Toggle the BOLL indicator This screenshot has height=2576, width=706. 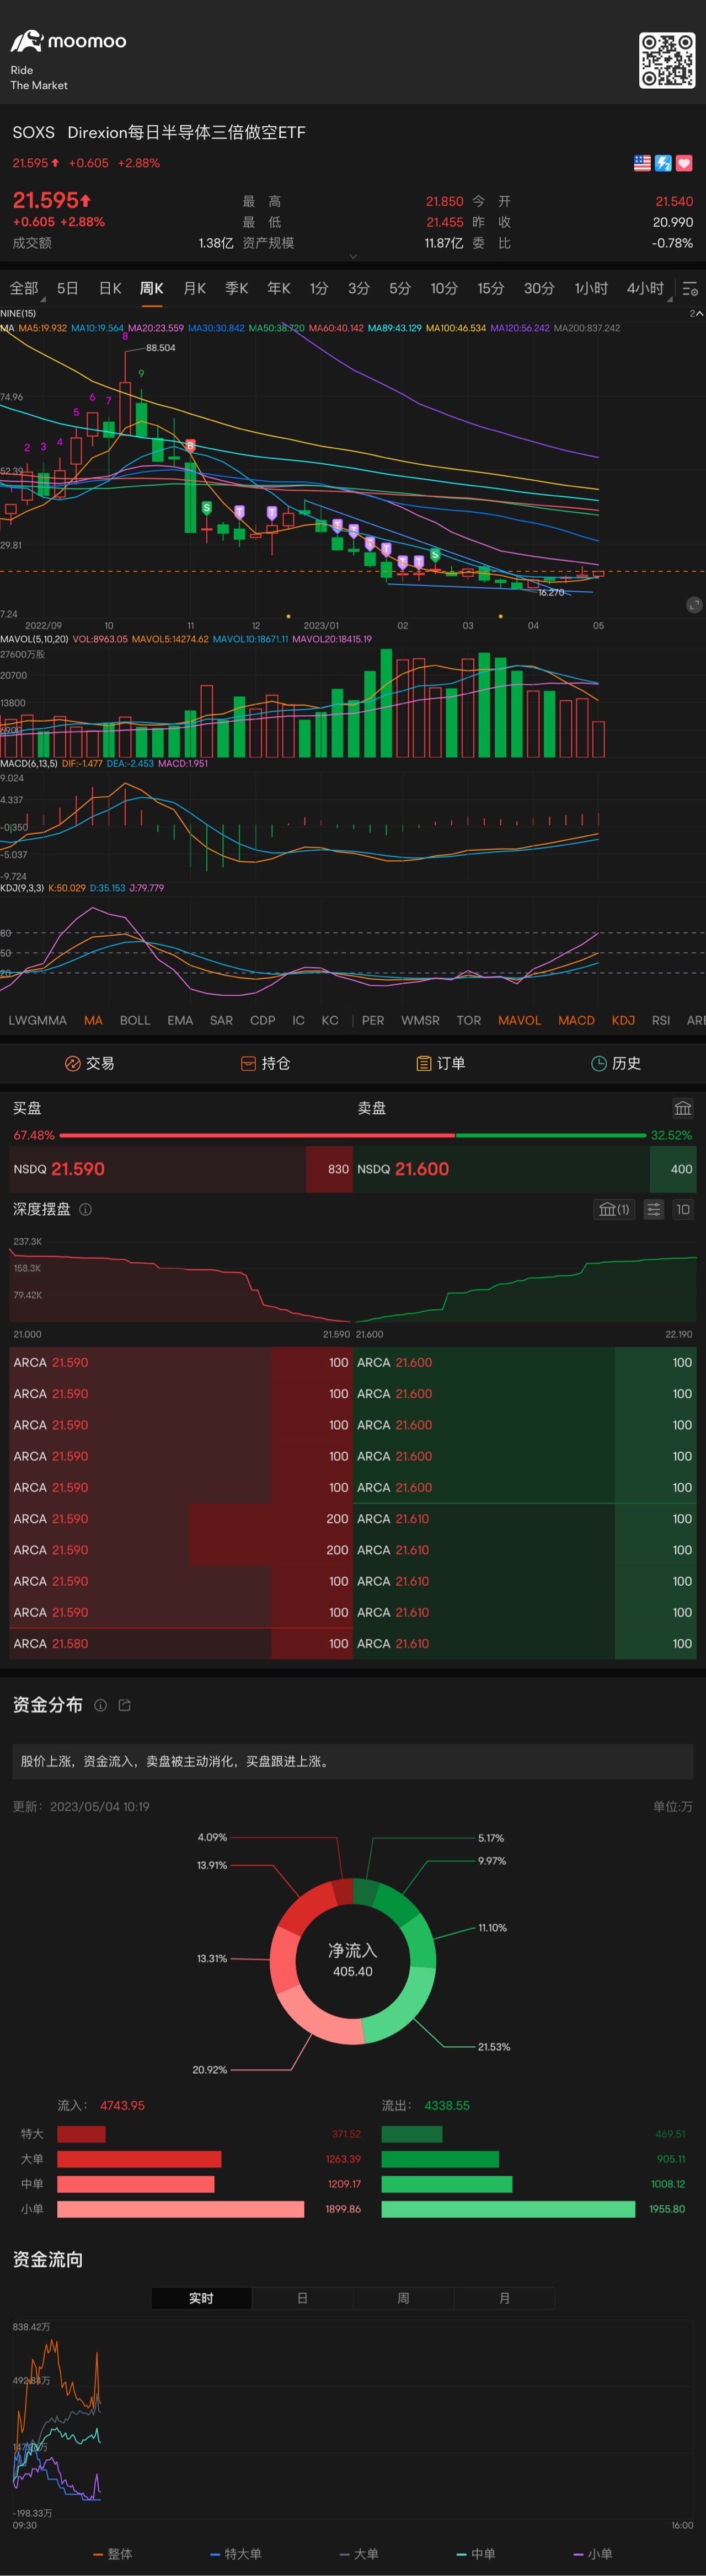point(135,1020)
